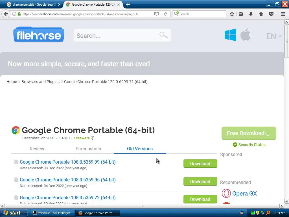The width and height of the screenshot is (289, 217).
Task: Click the Security Status shield icon
Action: (235, 145)
